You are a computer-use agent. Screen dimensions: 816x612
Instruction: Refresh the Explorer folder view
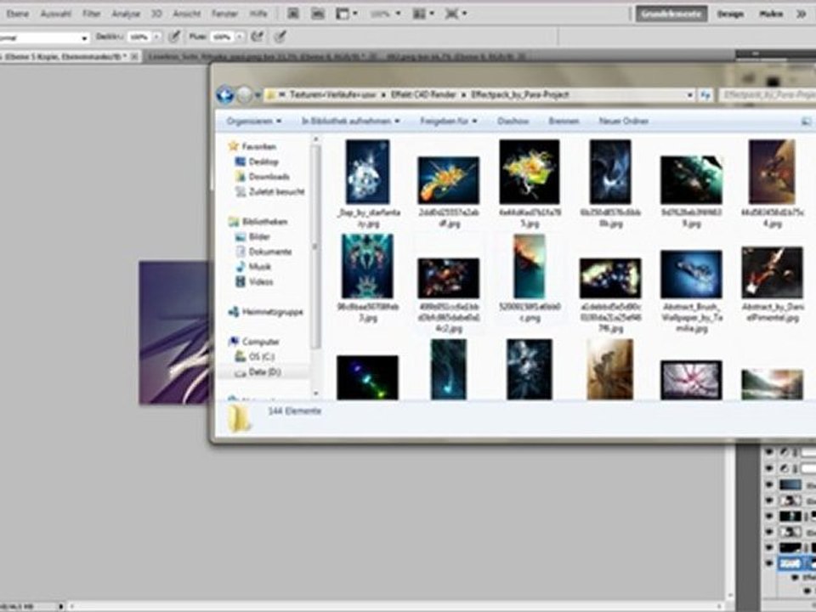click(x=705, y=95)
